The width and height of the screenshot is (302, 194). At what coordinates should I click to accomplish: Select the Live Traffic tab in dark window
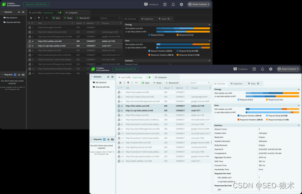click(x=45, y=13)
